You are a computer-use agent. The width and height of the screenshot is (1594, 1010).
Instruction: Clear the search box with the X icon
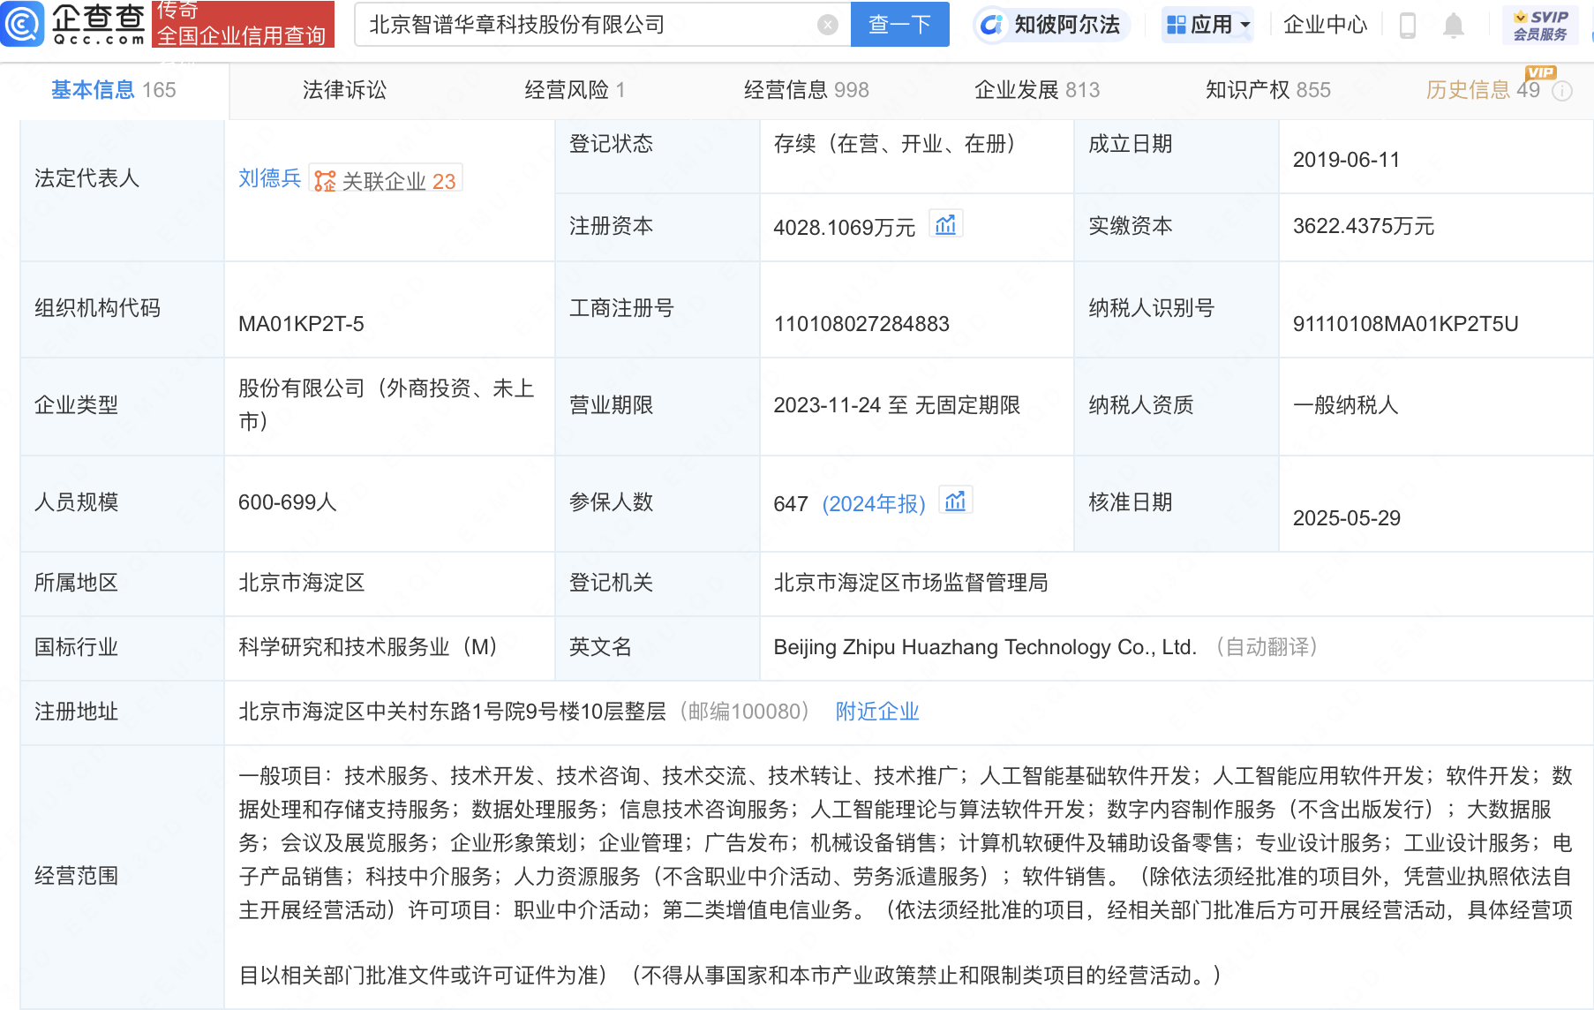point(828,25)
